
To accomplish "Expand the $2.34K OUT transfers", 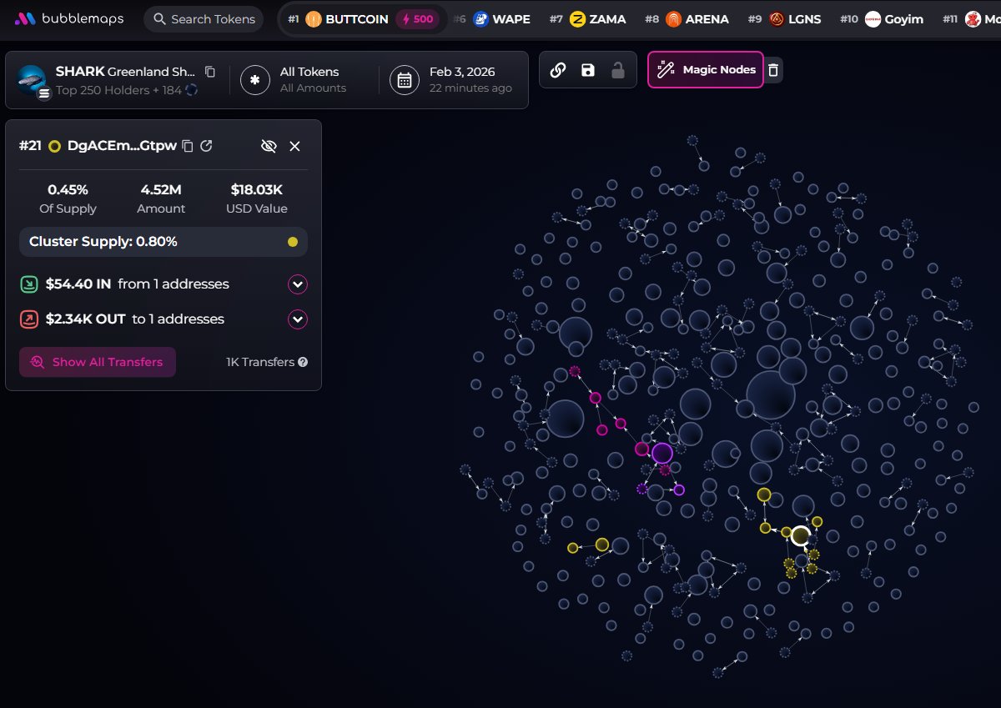I will [298, 319].
